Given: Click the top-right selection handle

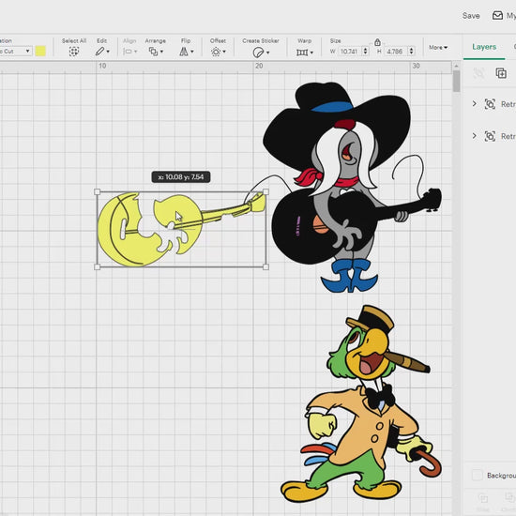Looking at the screenshot, I should click(x=266, y=191).
